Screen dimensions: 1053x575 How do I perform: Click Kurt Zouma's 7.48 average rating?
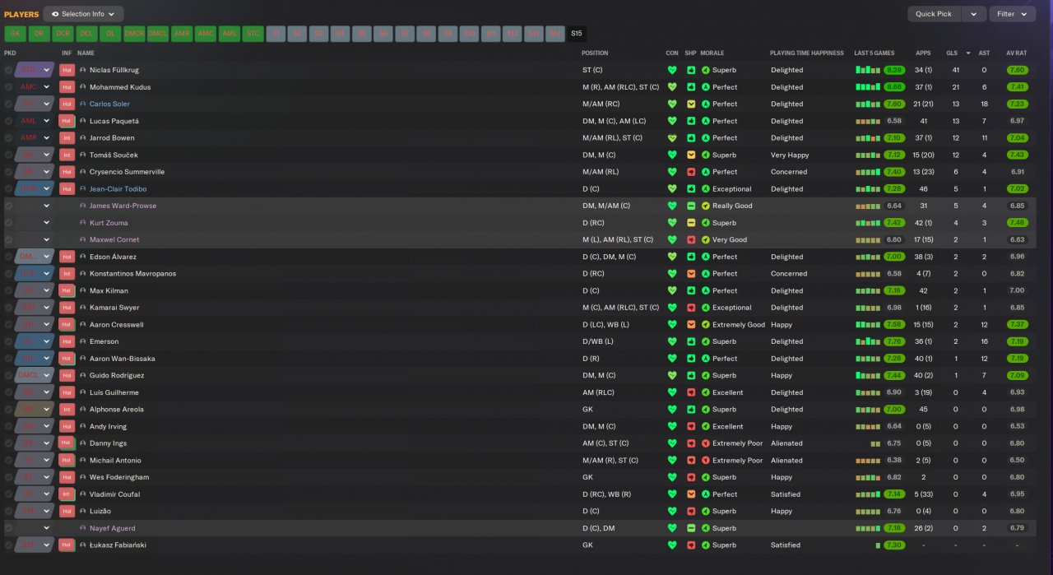[x=1017, y=223]
